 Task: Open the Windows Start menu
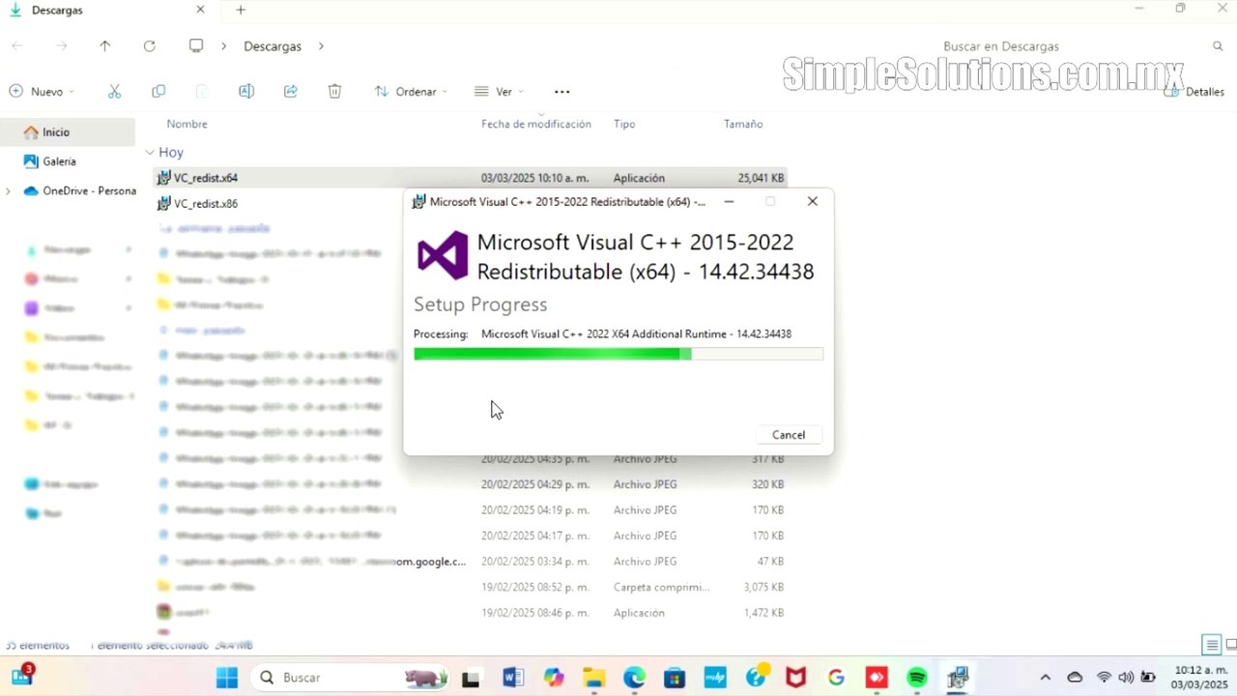tap(227, 678)
